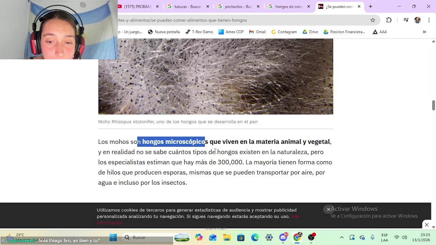Click the sync update tray icon
This screenshot has width=436, height=245.
(352, 237)
